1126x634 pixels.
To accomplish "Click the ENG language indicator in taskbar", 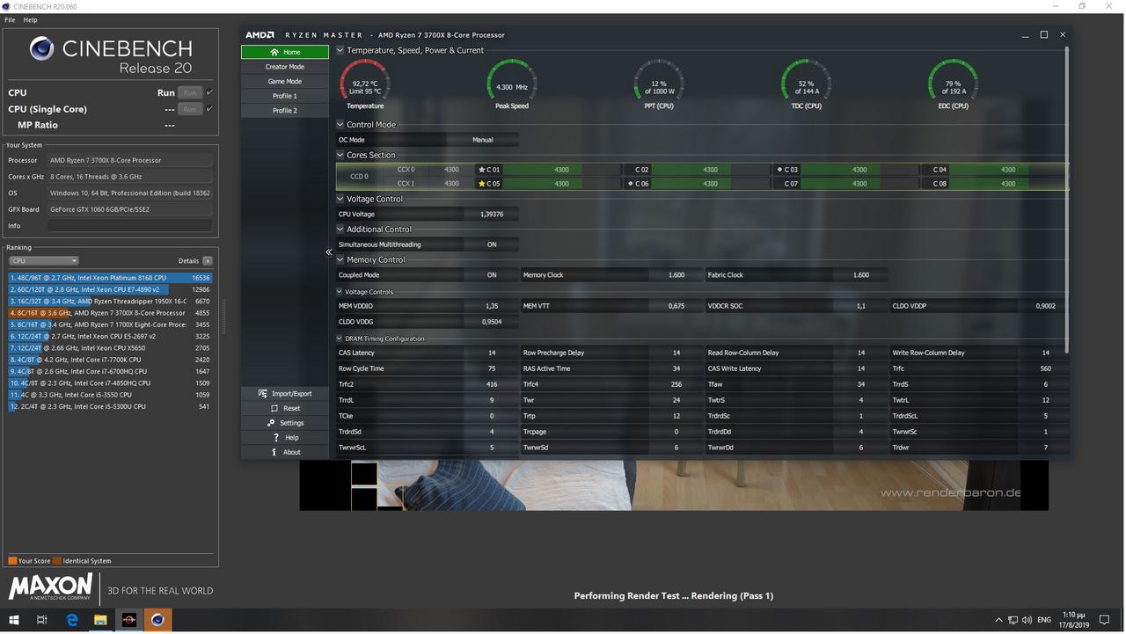I will pos(1044,620).
